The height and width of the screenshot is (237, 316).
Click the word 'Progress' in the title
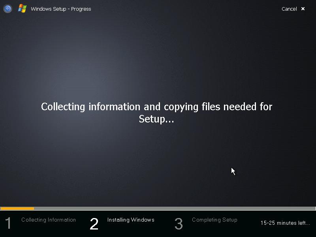(x=81, y=9)
